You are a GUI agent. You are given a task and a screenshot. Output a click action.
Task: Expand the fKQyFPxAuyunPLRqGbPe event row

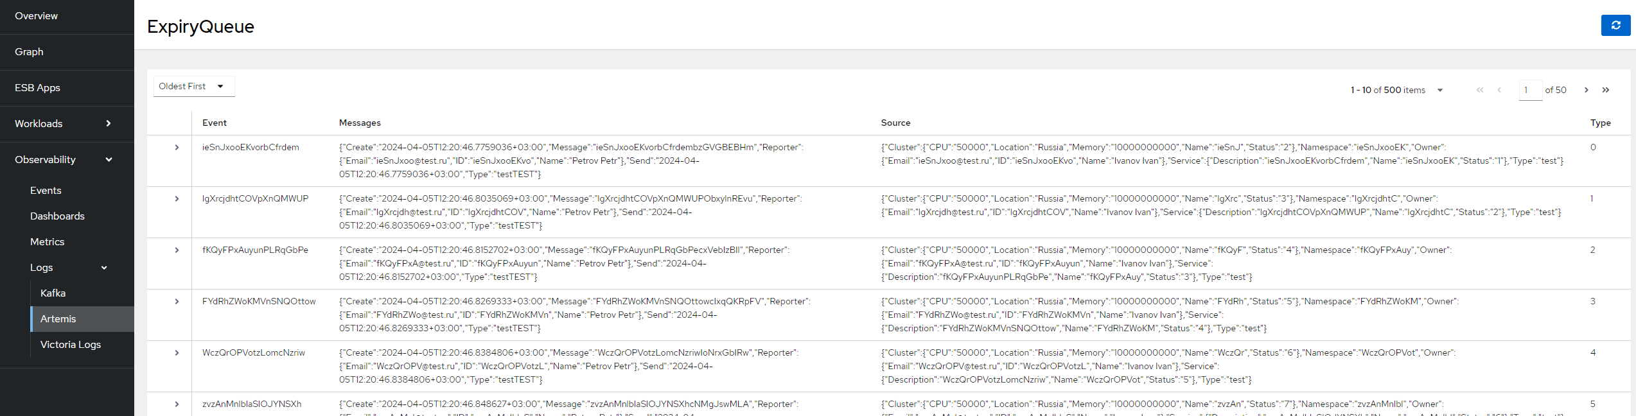pyautogui.click(x=177, y=250)
